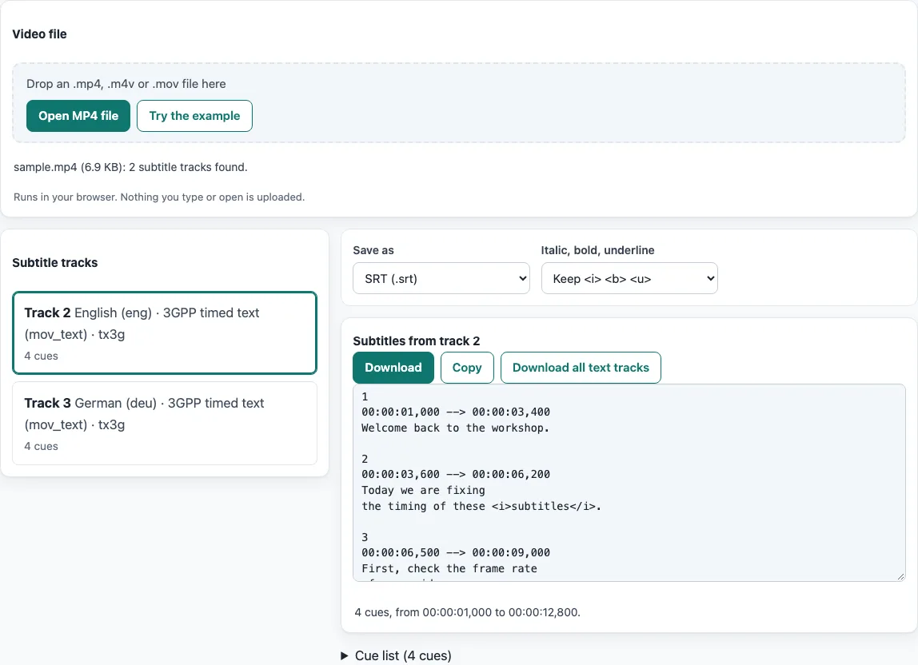
Task: Click the textarea resize handle corner
Action: coord(900,576)
